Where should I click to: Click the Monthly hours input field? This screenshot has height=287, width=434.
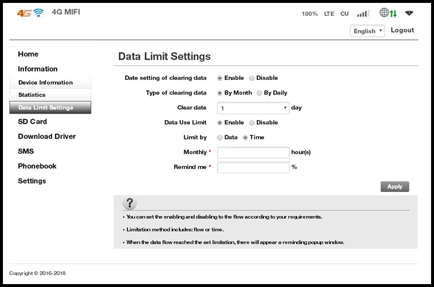click(x=253, y=152)
